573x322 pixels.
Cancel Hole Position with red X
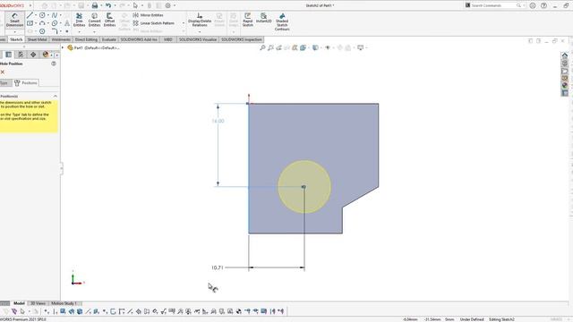(x=3, y=72)
